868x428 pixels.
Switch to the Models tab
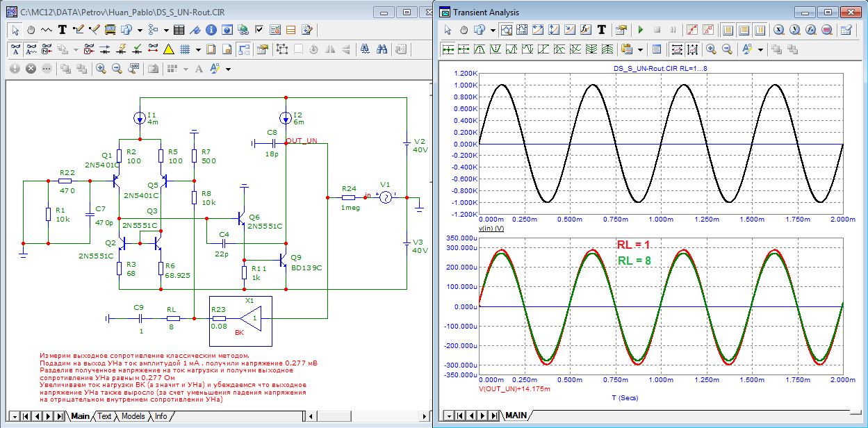click(133, 416)
